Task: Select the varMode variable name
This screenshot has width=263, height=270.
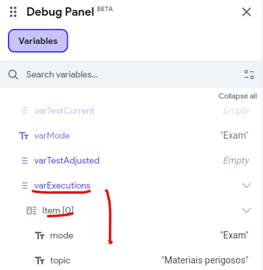Action: coord(52,136)
